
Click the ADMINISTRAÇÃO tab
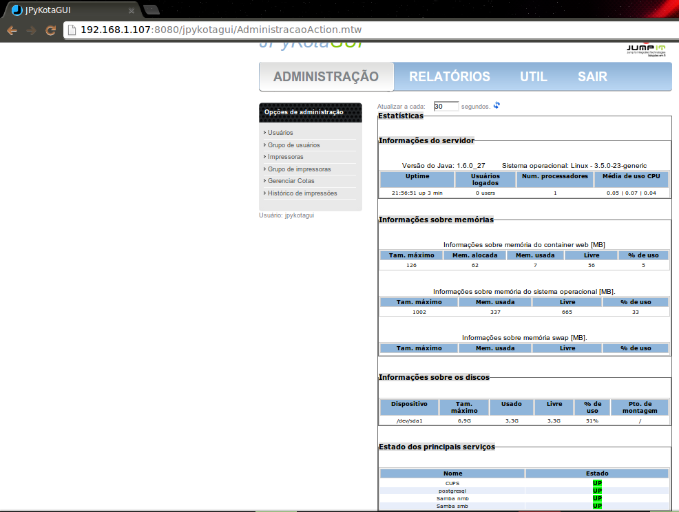tap(326, 76)
